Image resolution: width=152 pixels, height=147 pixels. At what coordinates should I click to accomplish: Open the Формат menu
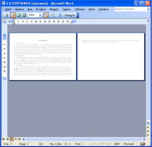pos(54,9)
